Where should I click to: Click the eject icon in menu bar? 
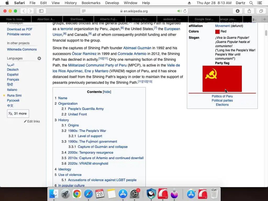189,3
